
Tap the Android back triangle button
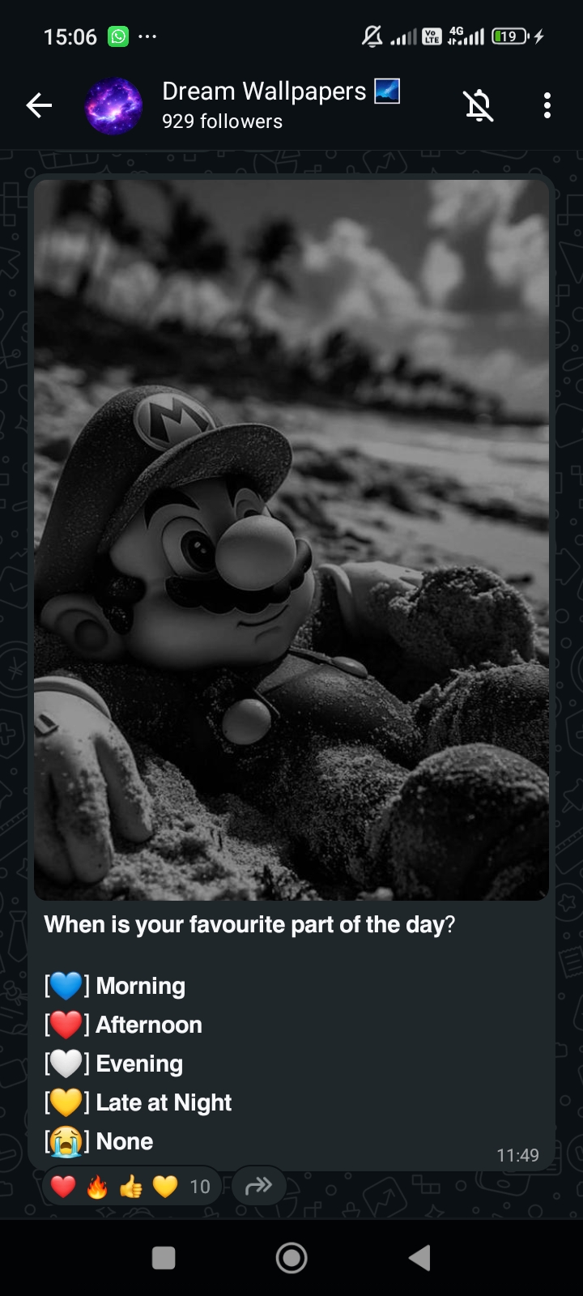point(419,1258)
